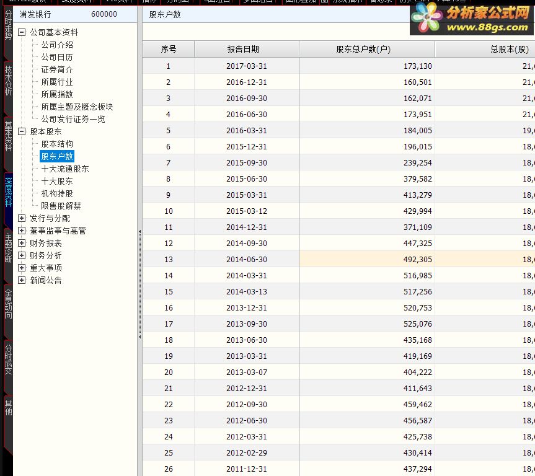The height and width of the screenshot is (476, 535).
Task: Expand the 董事监事与高管 tree node
Action: click(22, 231)
